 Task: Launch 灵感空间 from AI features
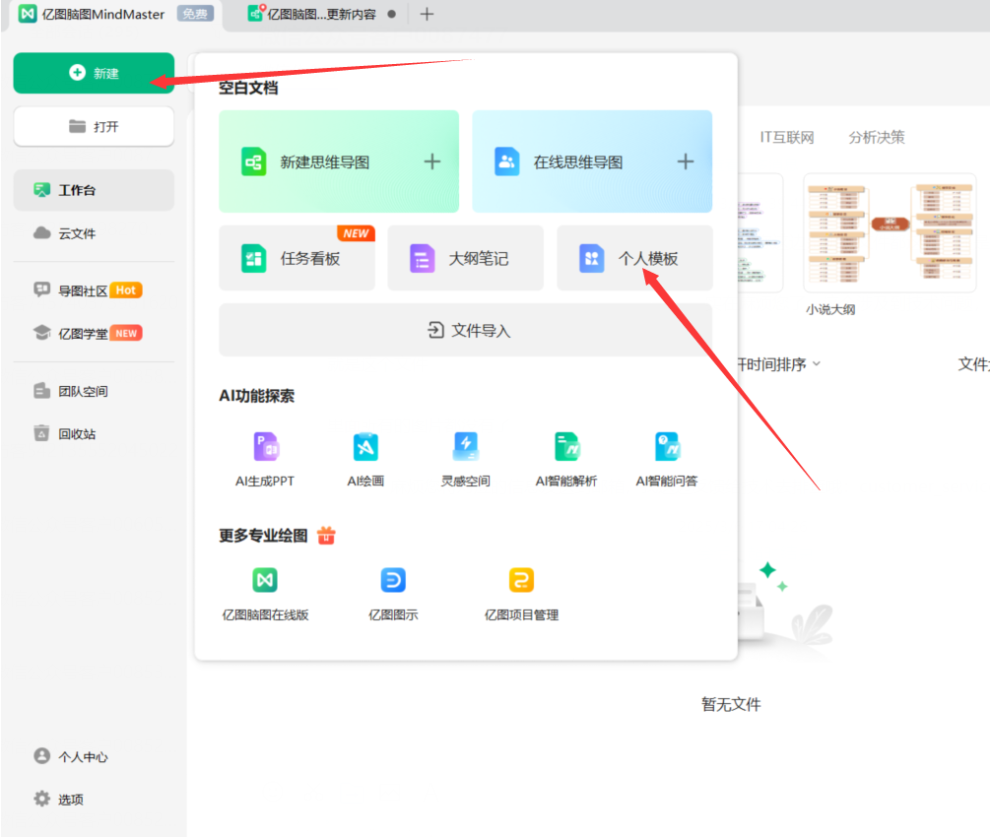pyautogui.click(x=465, y=447)
